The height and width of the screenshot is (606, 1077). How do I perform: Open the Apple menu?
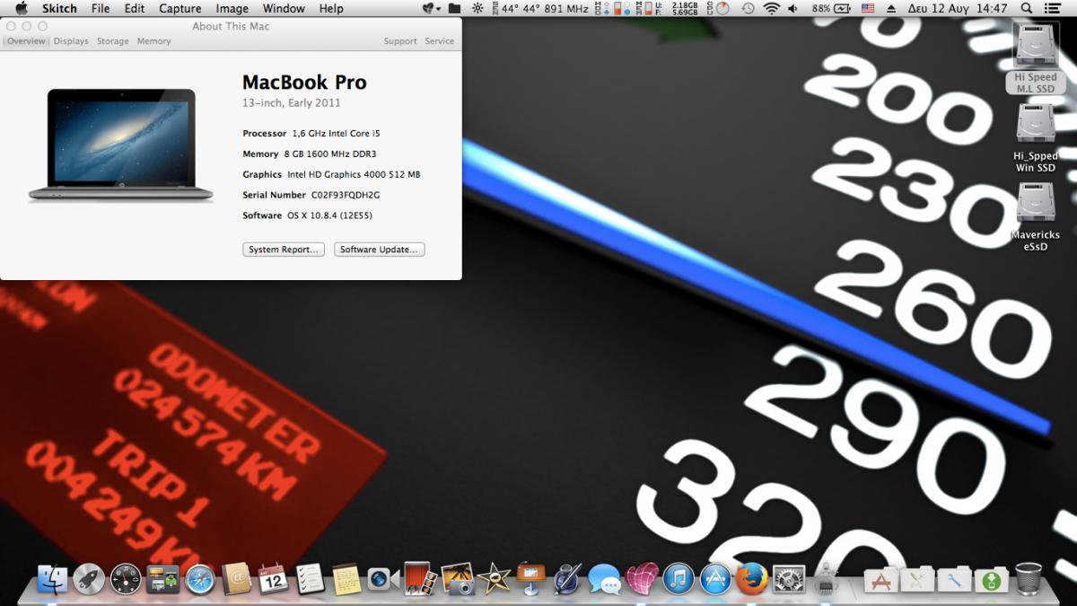point(22,8)
